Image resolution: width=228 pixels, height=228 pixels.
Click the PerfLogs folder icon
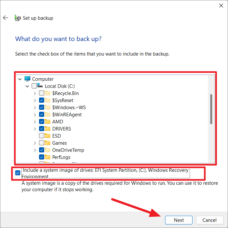[x=47, y=157]
